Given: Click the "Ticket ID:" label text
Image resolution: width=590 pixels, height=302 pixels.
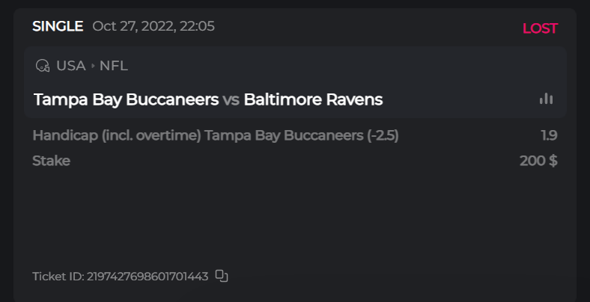Looking at the screenshot, I should (x=58, y=277).
